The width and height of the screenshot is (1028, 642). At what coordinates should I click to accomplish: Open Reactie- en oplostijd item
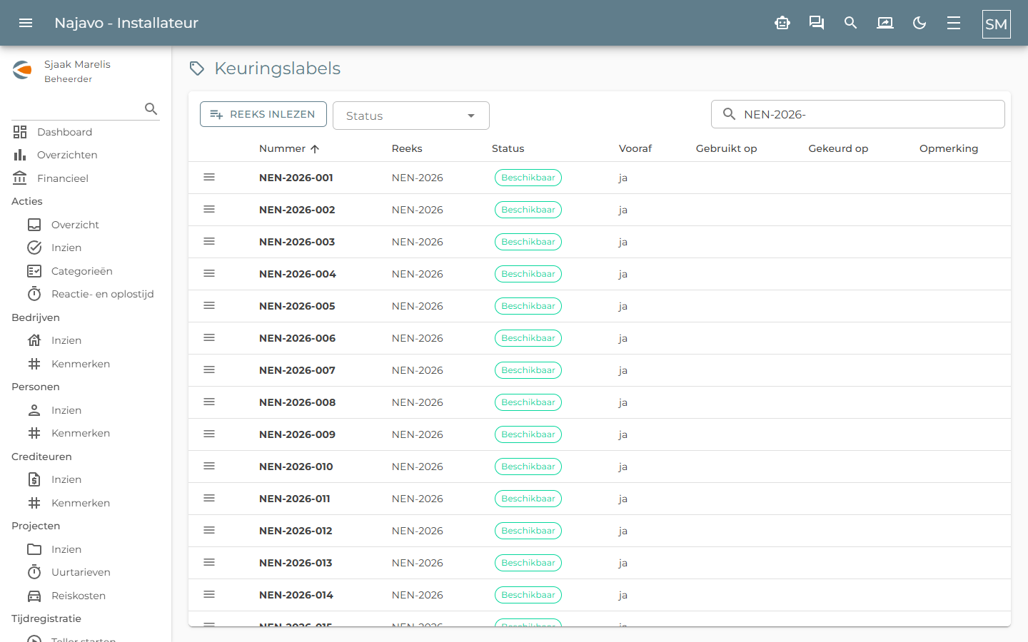pyautogui.click(x=102, y=294)
